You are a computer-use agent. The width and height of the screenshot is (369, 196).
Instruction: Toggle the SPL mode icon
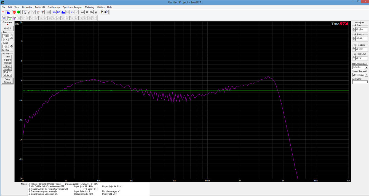(72, 12)
